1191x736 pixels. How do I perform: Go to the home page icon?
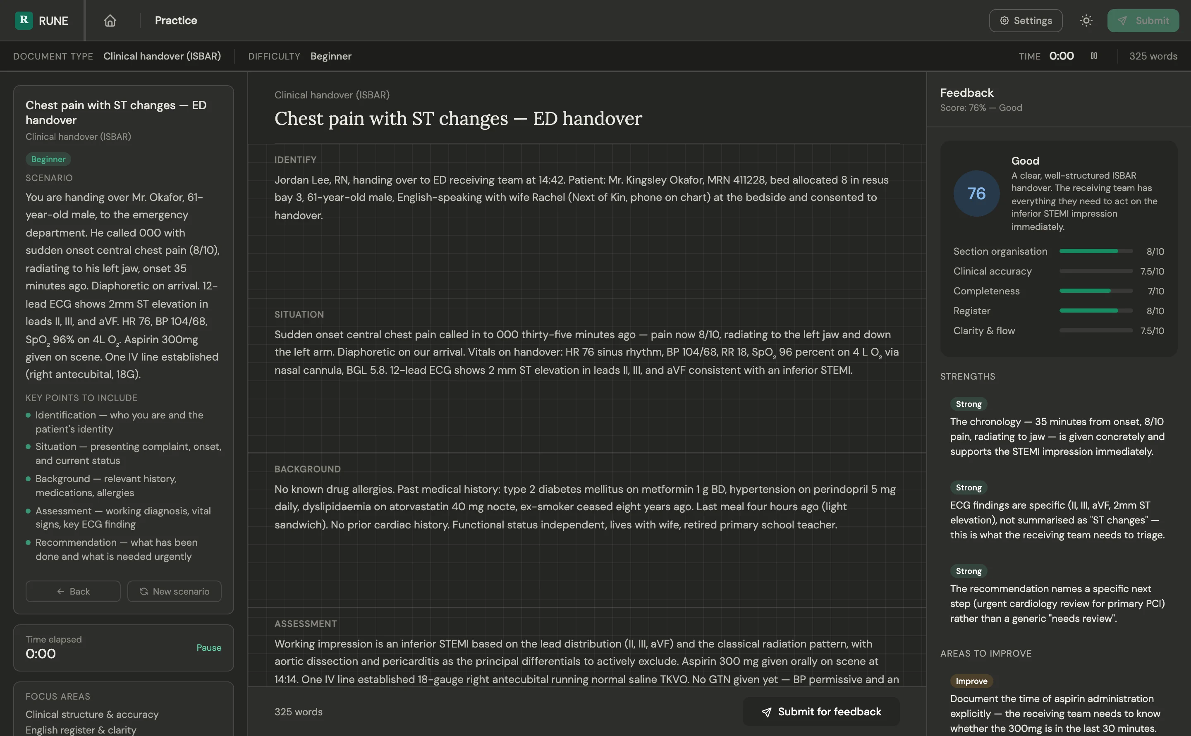(110, 20)
